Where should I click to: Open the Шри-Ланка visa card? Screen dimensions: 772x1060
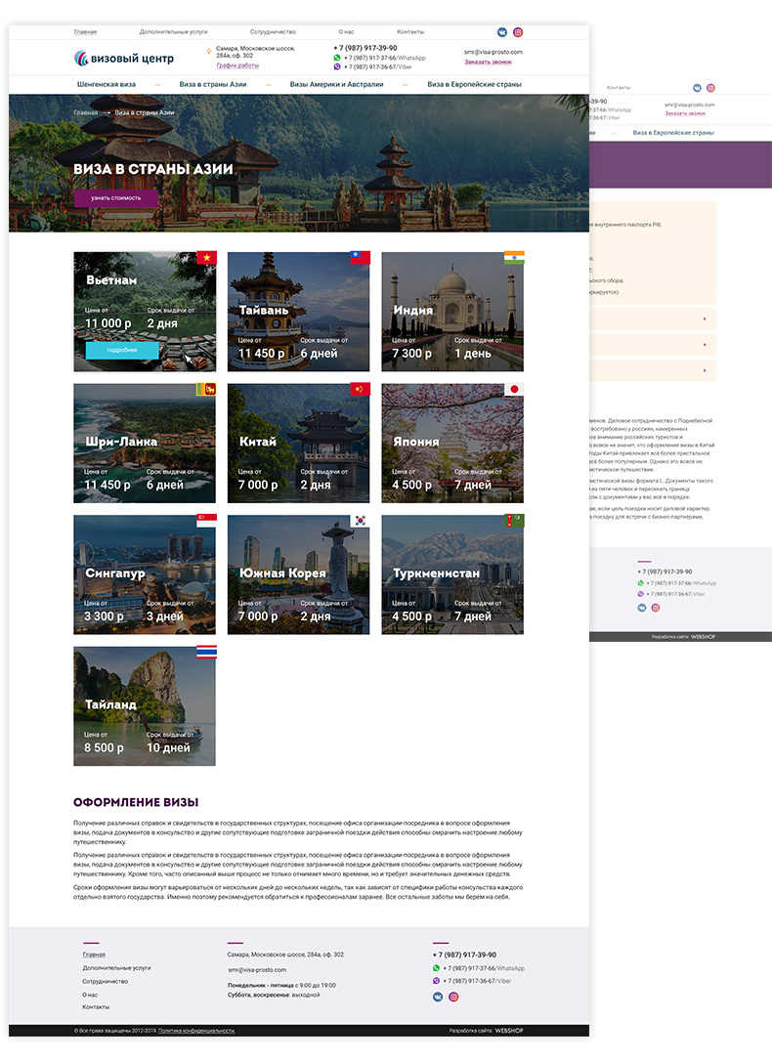tap(145, 444)
